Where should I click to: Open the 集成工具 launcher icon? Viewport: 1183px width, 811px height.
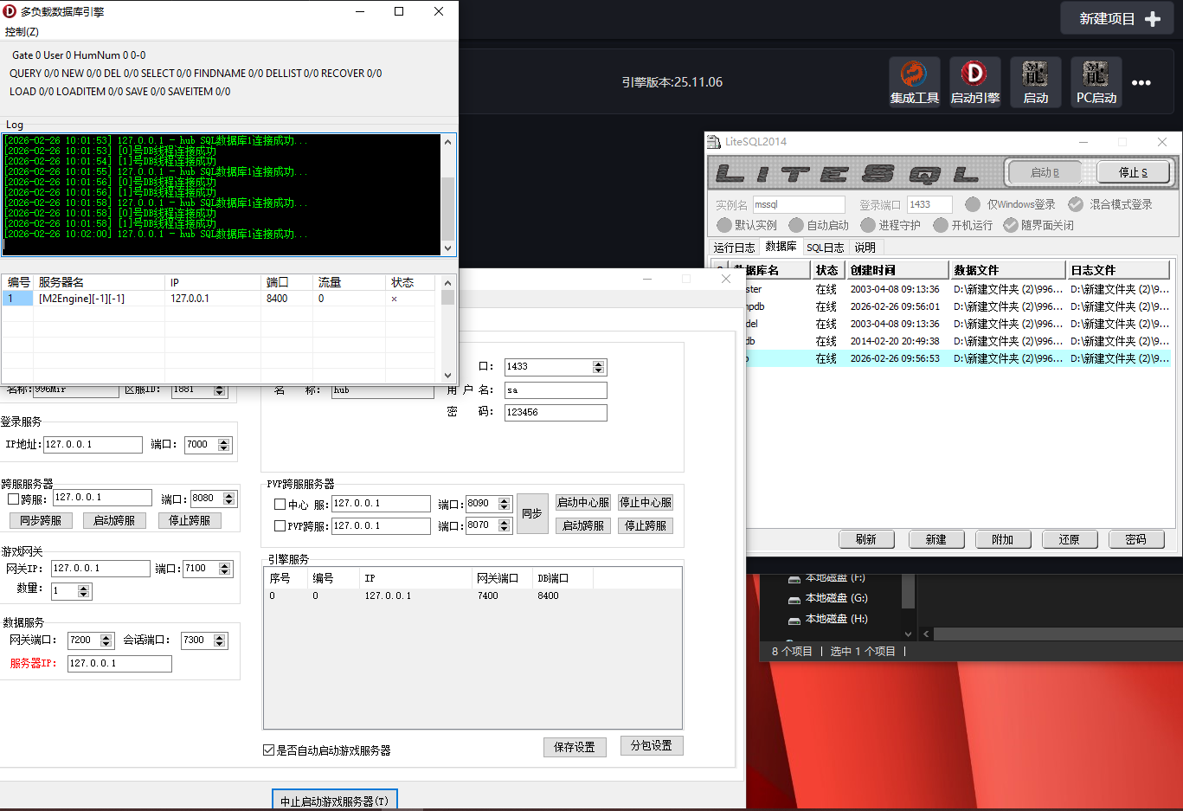pos(914,74)
